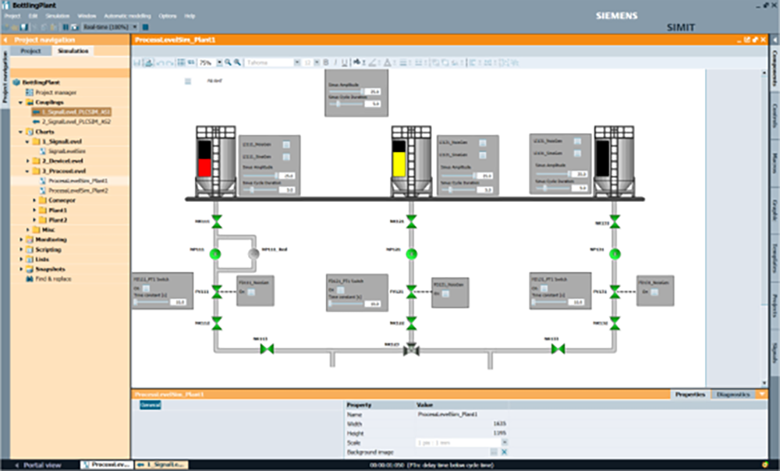
Task: Click the stop simulation square icon
Action: (x=146, y=27)
